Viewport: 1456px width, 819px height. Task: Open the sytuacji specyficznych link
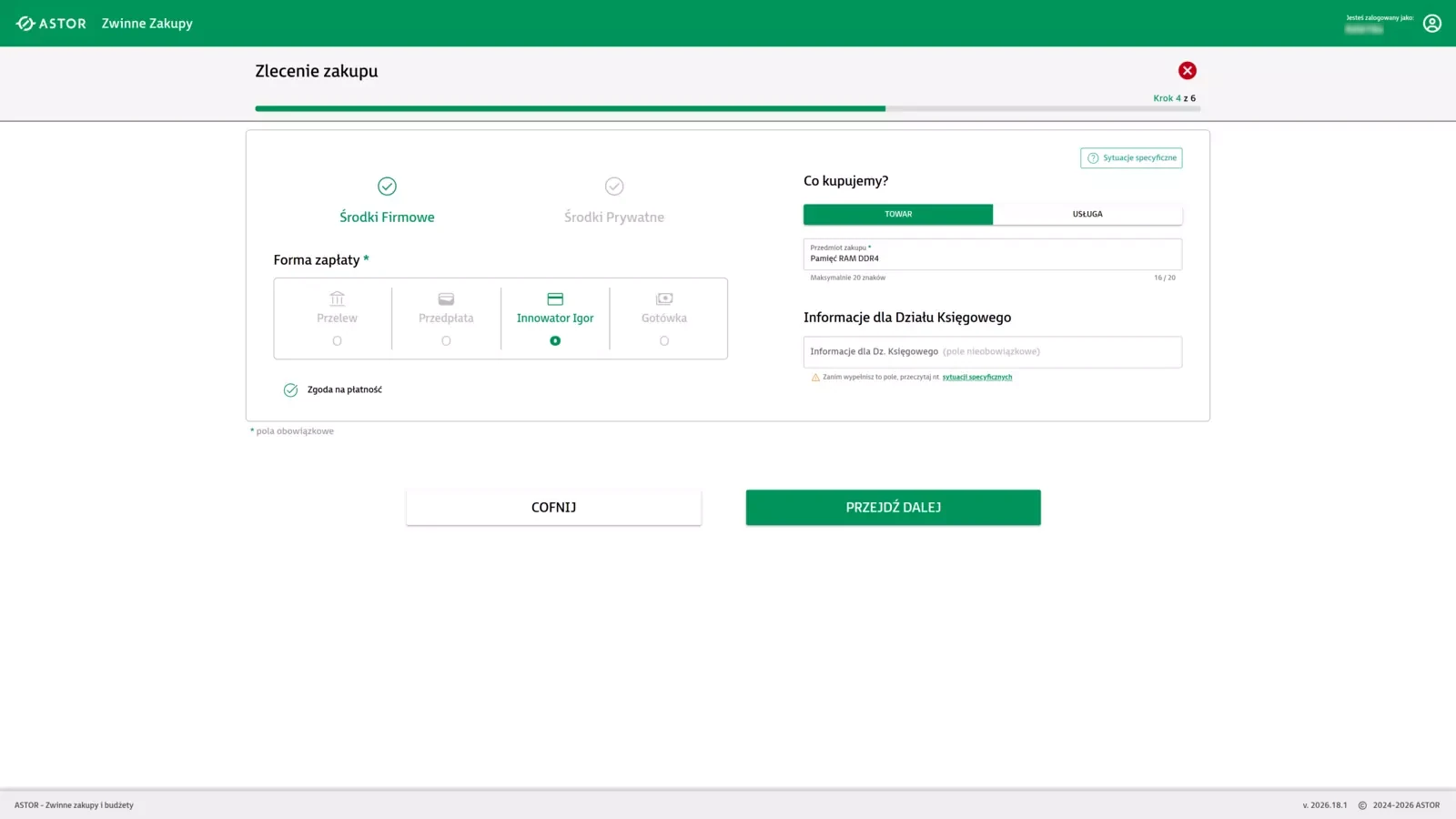pyautogui.click(x=976, y=377)
